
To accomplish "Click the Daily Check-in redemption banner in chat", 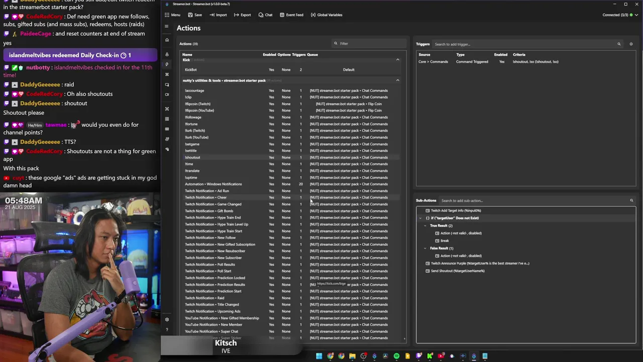I will (x=80, y=55).
